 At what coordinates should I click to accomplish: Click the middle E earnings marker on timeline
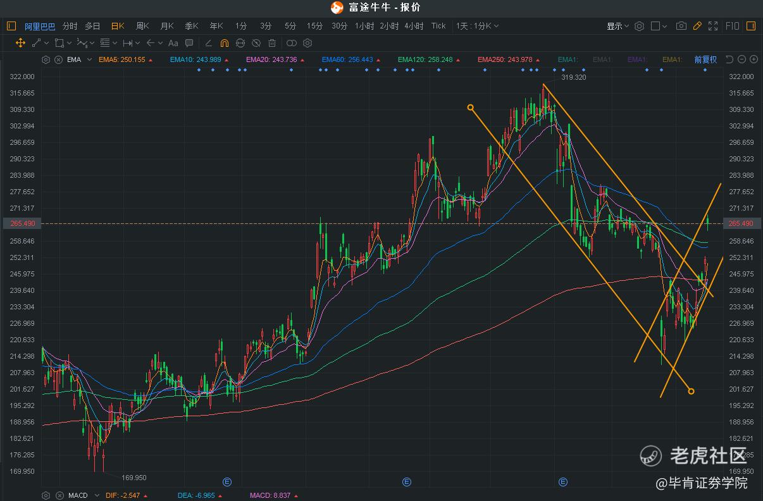[407, 482]
